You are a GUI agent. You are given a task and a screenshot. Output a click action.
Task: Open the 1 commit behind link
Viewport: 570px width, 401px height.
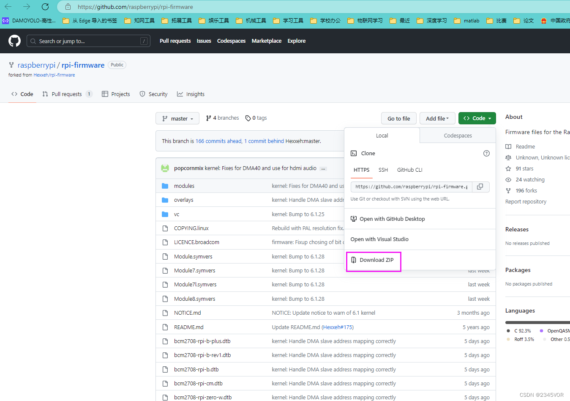[264, 141]
